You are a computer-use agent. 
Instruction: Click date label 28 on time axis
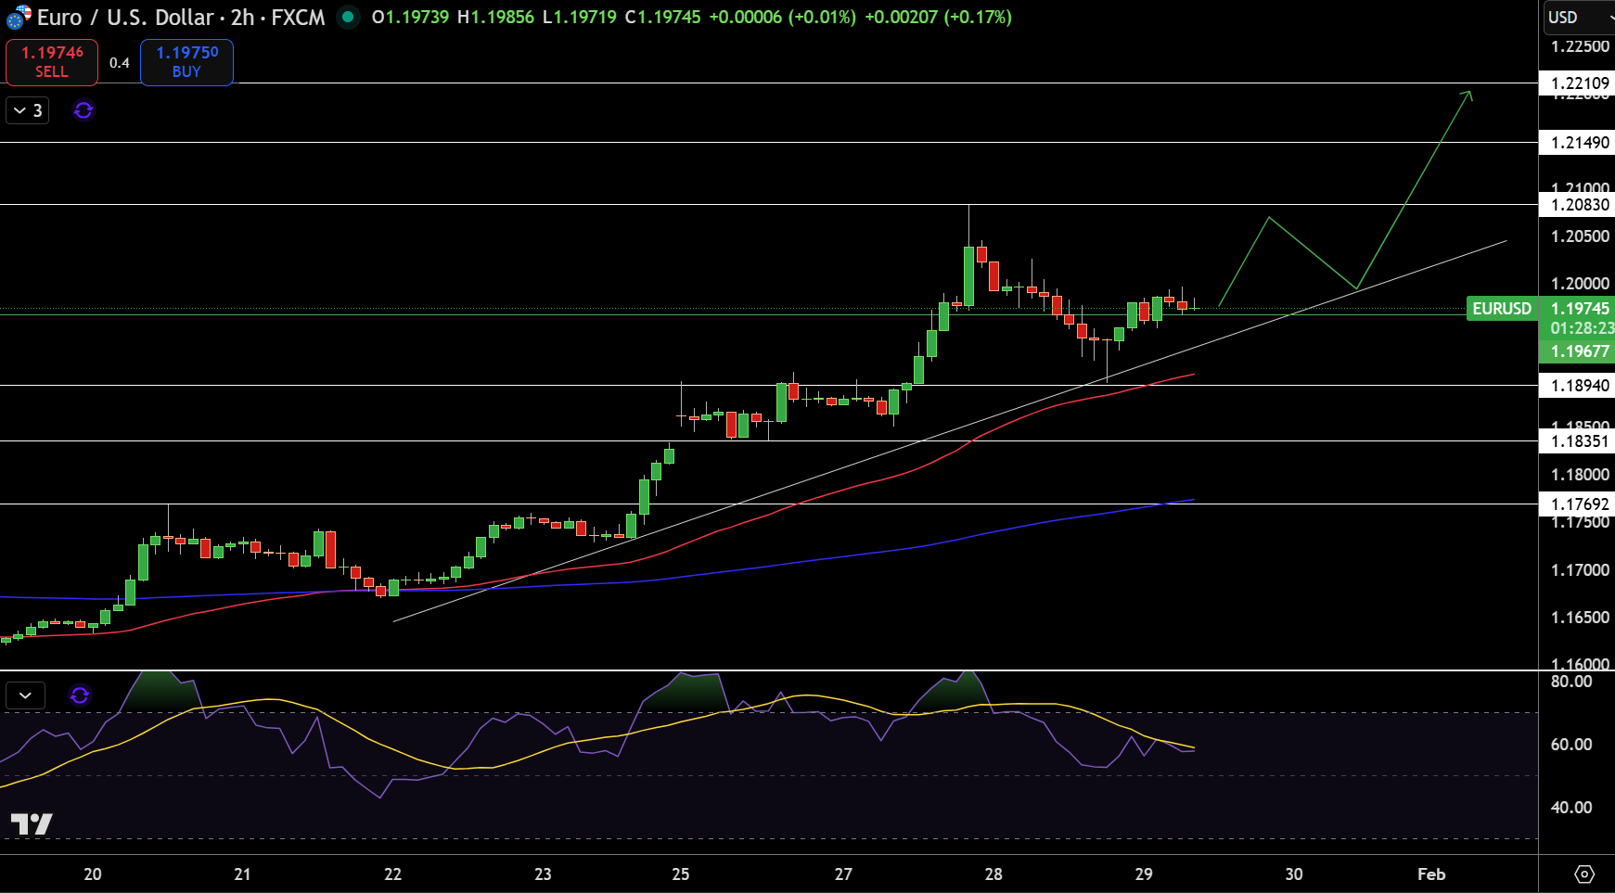click(993, 874)
